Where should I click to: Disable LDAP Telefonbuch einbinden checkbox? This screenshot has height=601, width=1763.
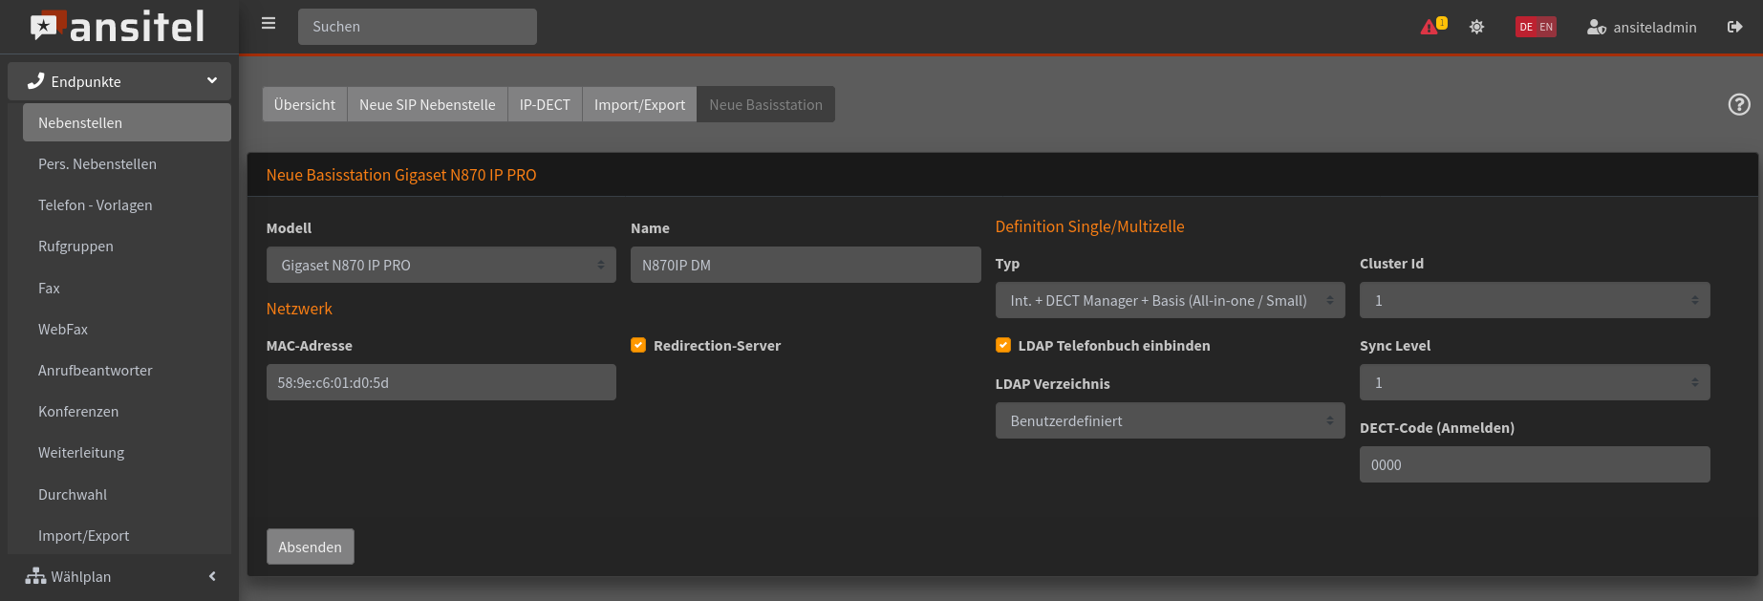(x=1003, y=346)
